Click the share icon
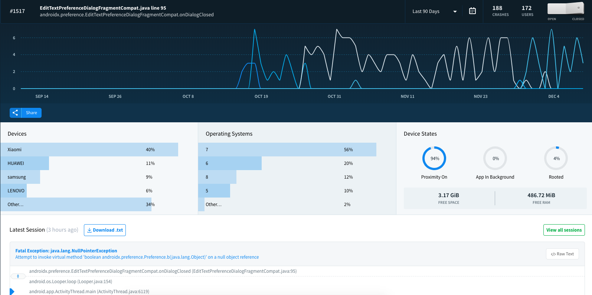This screenshot has height=295, width=592. tap(15, 113)
